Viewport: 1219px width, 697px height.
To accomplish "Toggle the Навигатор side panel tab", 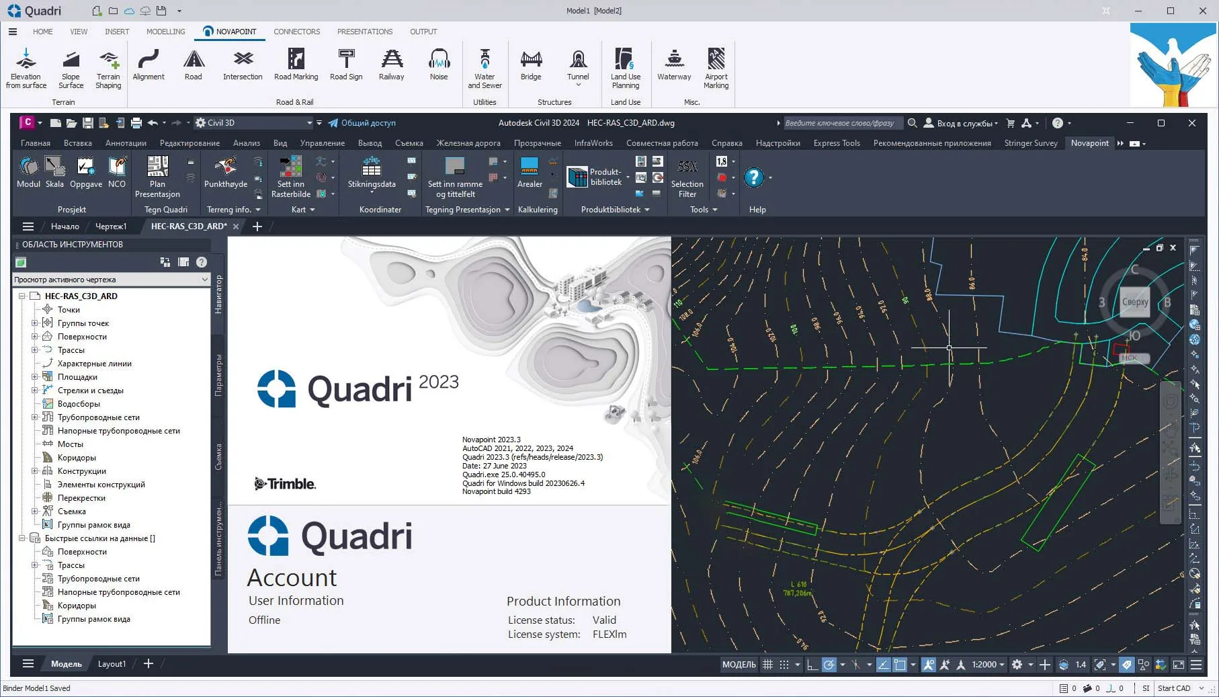I will click(x=218, y=294).
